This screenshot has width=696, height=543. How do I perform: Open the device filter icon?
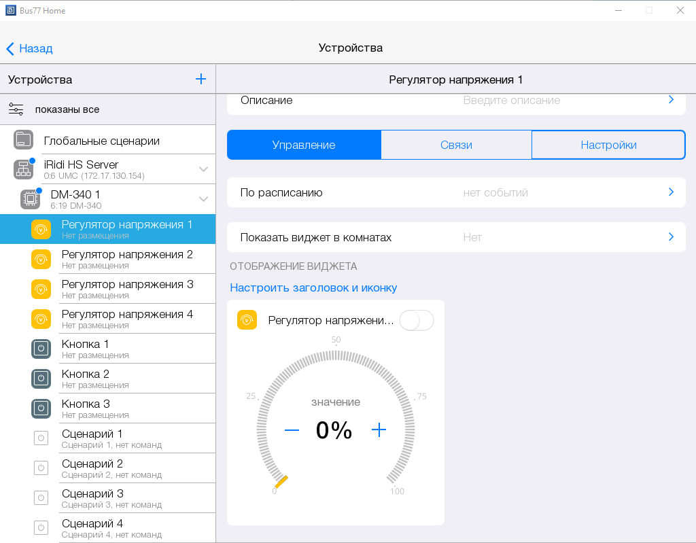coord(16,109)
